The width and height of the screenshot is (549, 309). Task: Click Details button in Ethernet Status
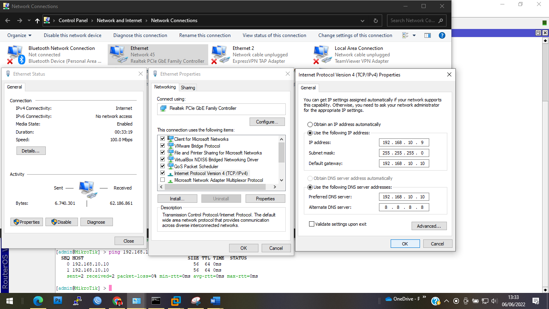(31, 151)
